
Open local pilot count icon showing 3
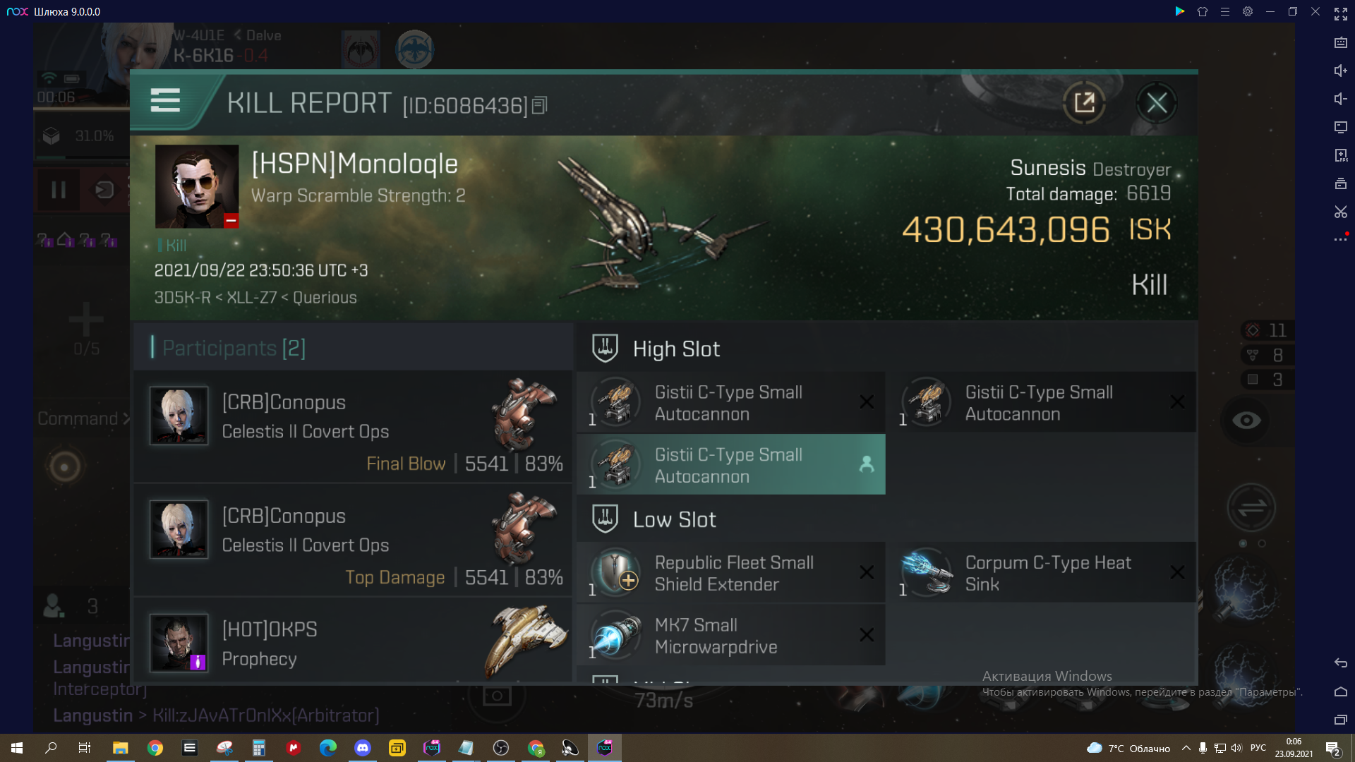coord(54,605)
